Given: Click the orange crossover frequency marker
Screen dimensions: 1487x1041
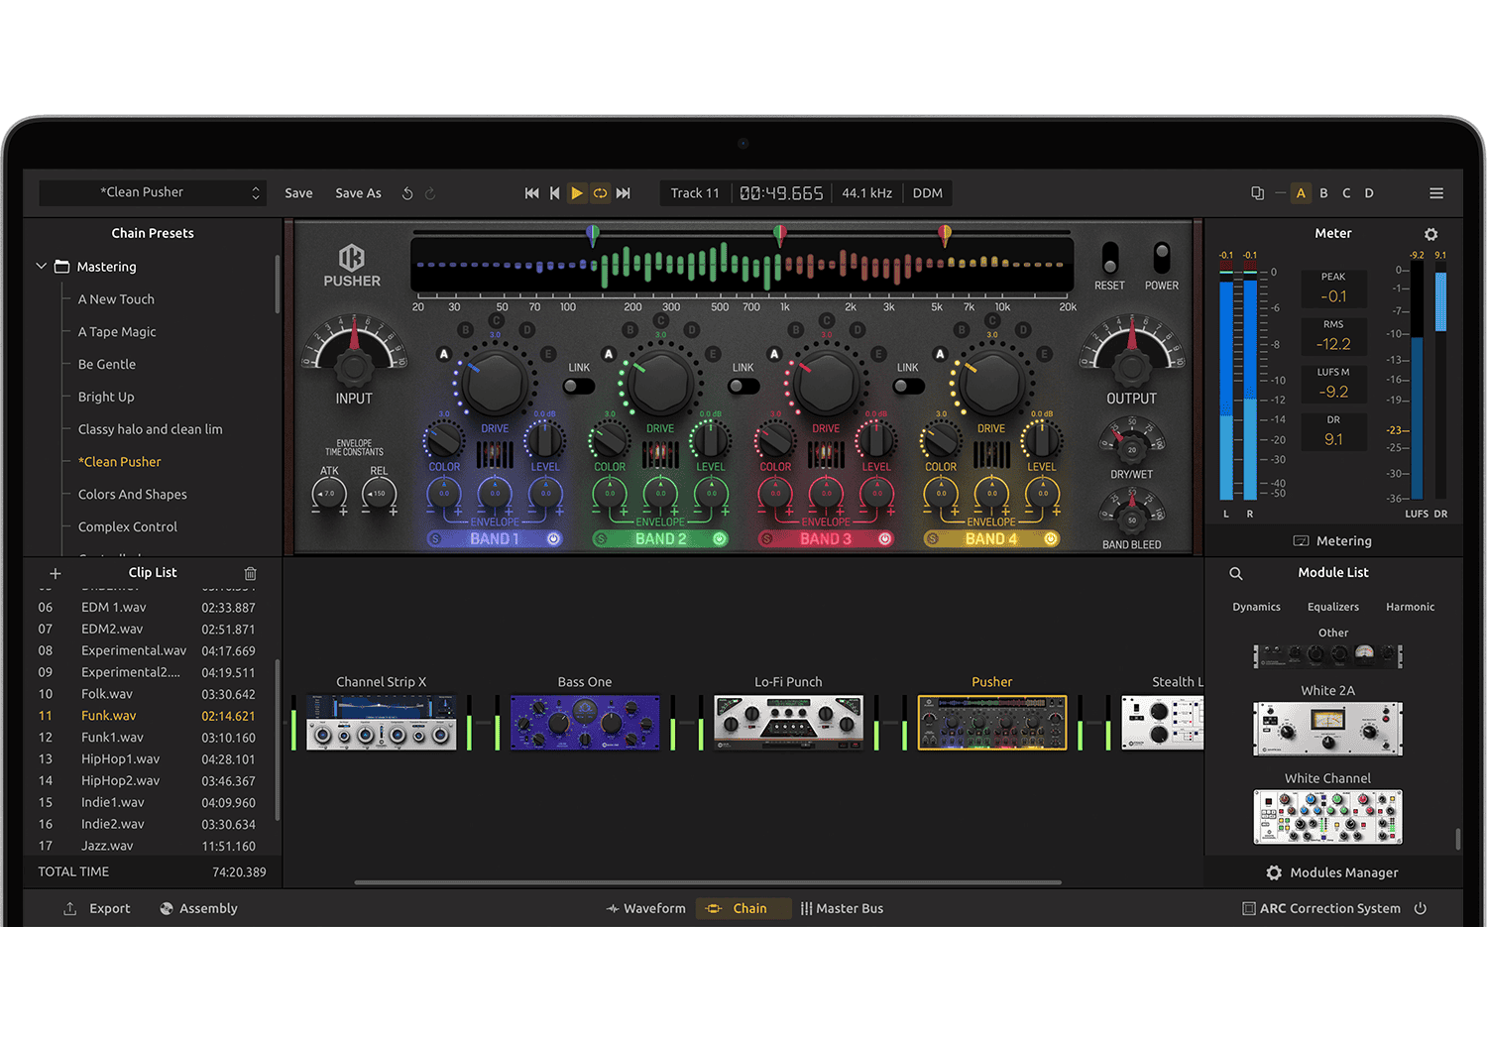Looking at the screenshot, I should [x=945, y=235].
